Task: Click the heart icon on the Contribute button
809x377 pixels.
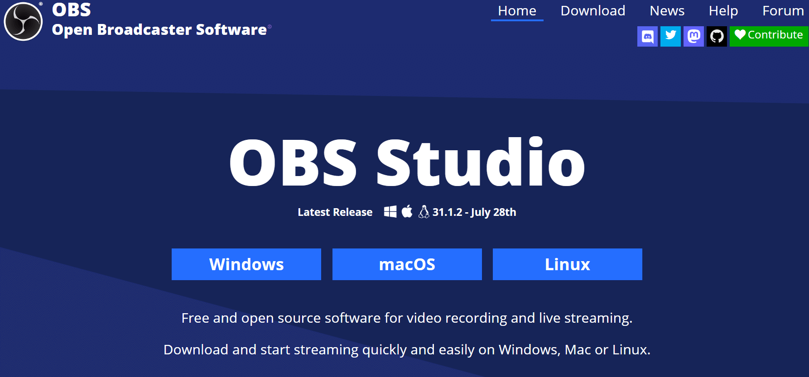Action: [740, 34]
